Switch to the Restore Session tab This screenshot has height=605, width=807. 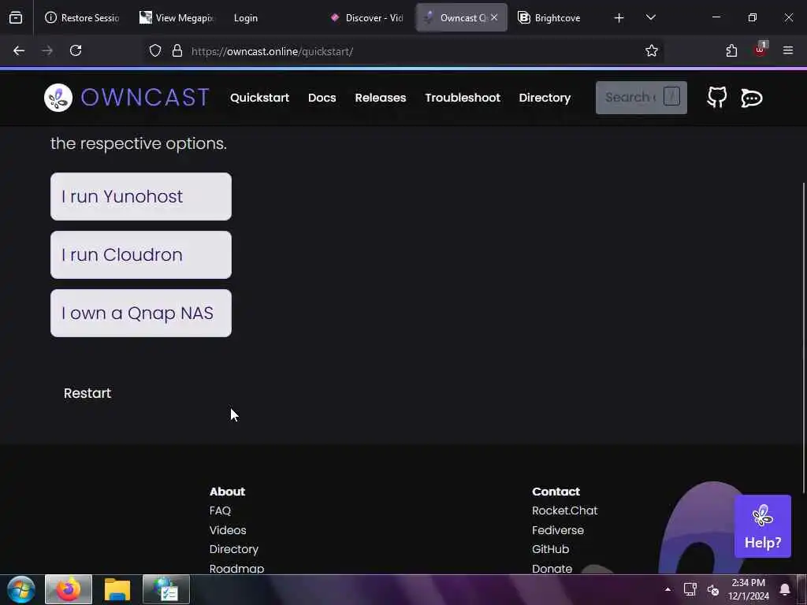[x=82, y=18]
